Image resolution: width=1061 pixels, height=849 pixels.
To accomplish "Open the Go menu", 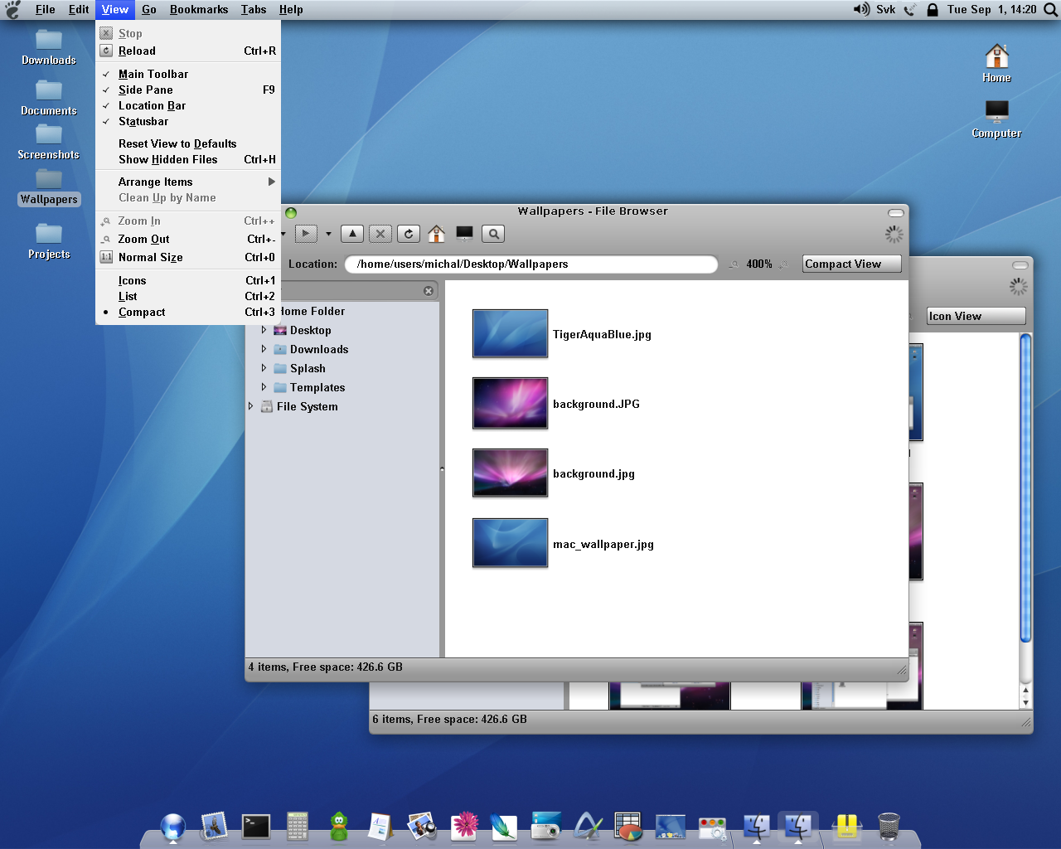I will [149, 9].
